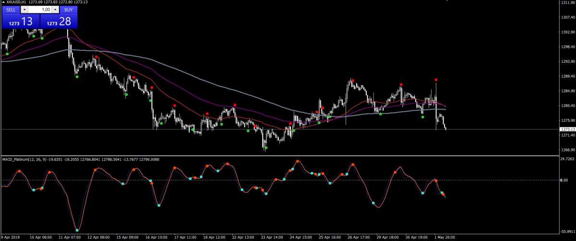
Task: Click the red signal dot at 26 Apr high
Action: click(352, 80)
